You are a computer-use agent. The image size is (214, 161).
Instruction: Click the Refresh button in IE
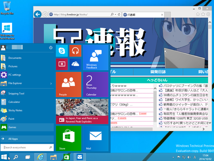[119, 14]
